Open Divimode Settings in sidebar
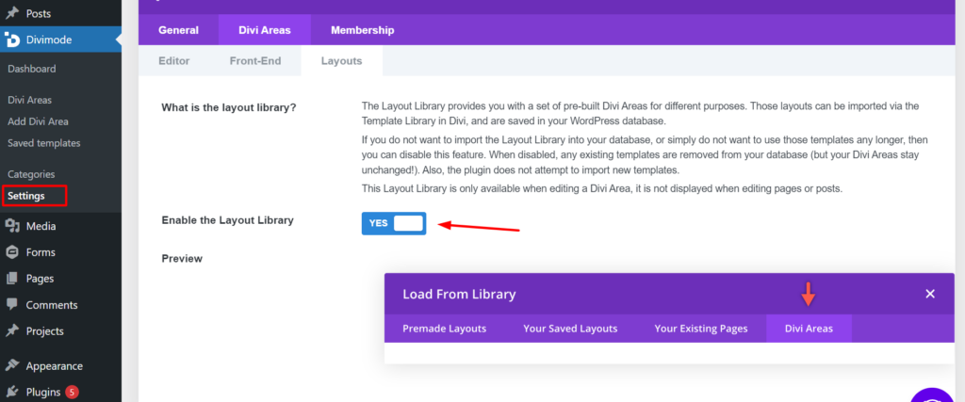Screen dimensions: 965x402 (x=26, y=196)
